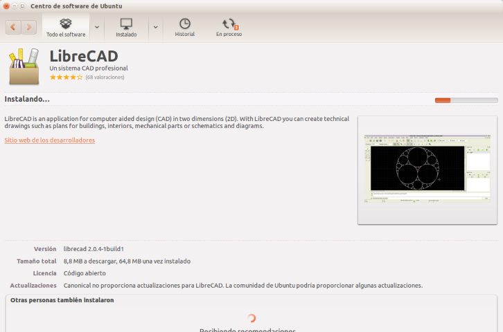This screenshot has width=503, height=332.
Task: Open the 68 valoraciones reviews link
Action: [x=105, y=77]
